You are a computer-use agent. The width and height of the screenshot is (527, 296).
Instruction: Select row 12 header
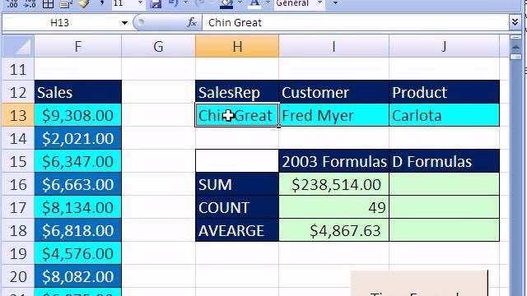click(18, 92)
